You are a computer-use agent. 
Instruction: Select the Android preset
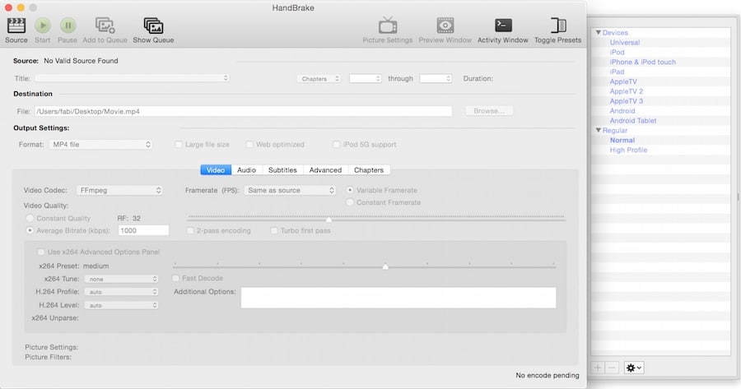(622, 111)
